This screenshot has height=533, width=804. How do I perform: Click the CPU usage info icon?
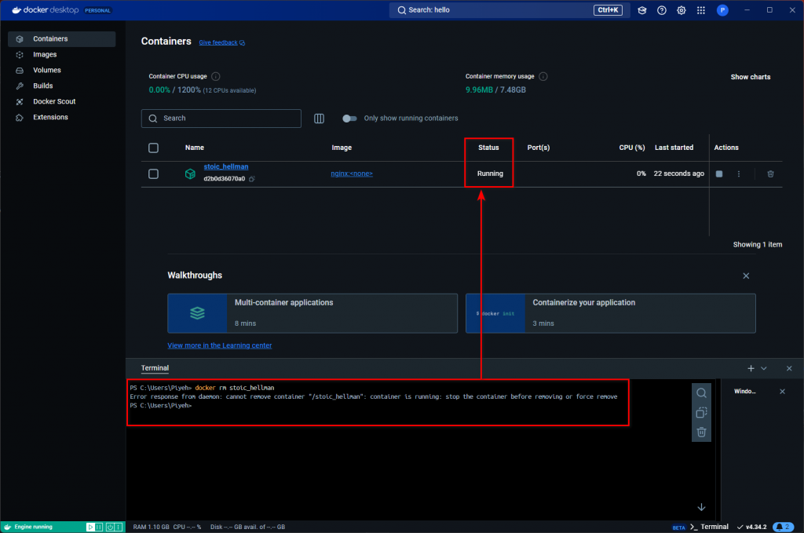pos(216,76)
